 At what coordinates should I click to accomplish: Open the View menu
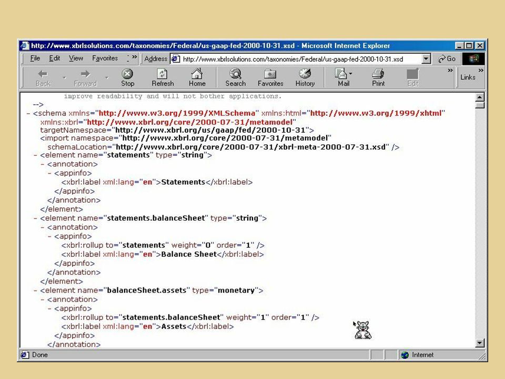point(76,58)
